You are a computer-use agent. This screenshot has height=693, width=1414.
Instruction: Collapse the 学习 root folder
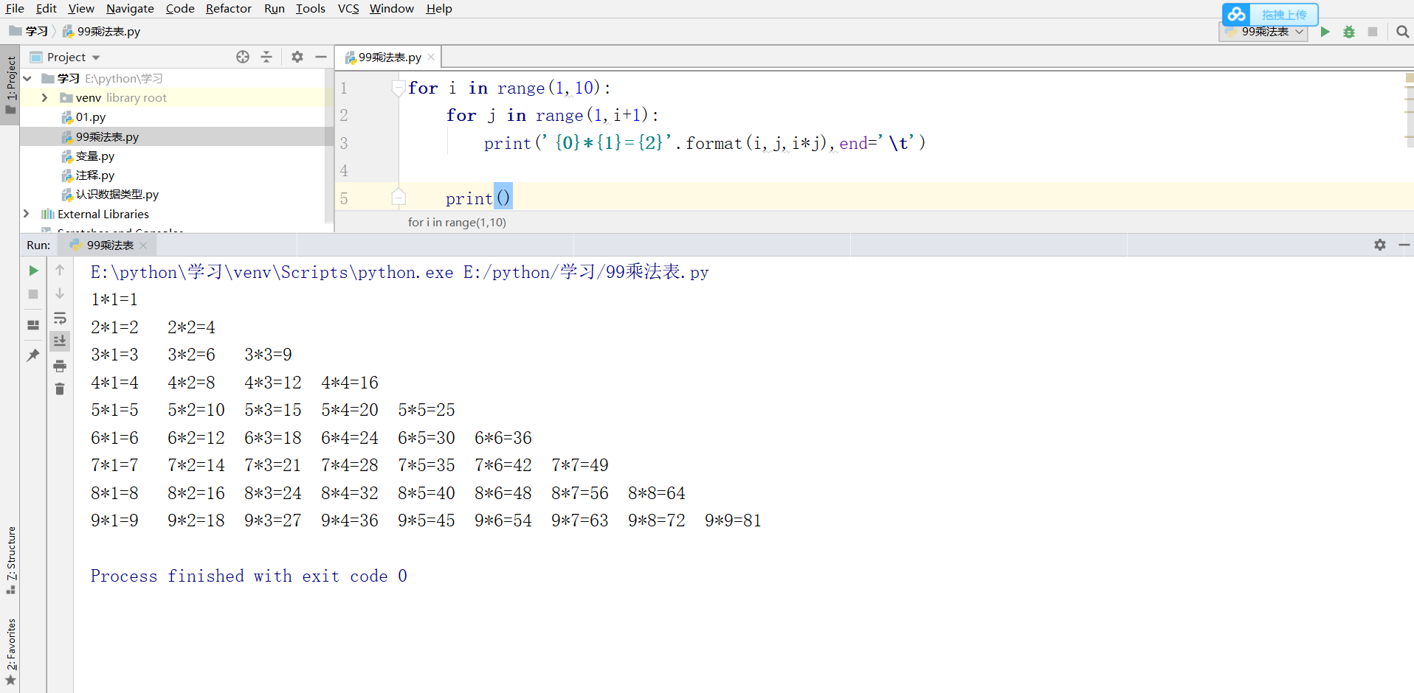(27, 78)
